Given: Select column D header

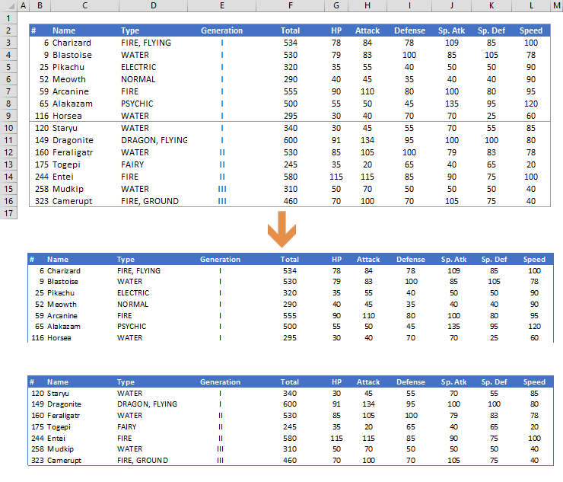Looking at the screenshot, I should coord(154,6).
